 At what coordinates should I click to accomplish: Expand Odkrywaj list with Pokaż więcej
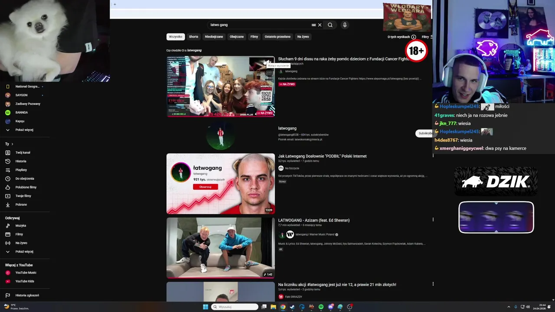(x=24, y=252)
